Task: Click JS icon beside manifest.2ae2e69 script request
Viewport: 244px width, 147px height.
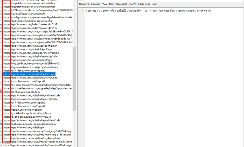Action: (1, 35)
